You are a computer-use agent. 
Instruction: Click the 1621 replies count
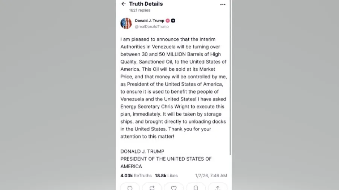[139, 11]
